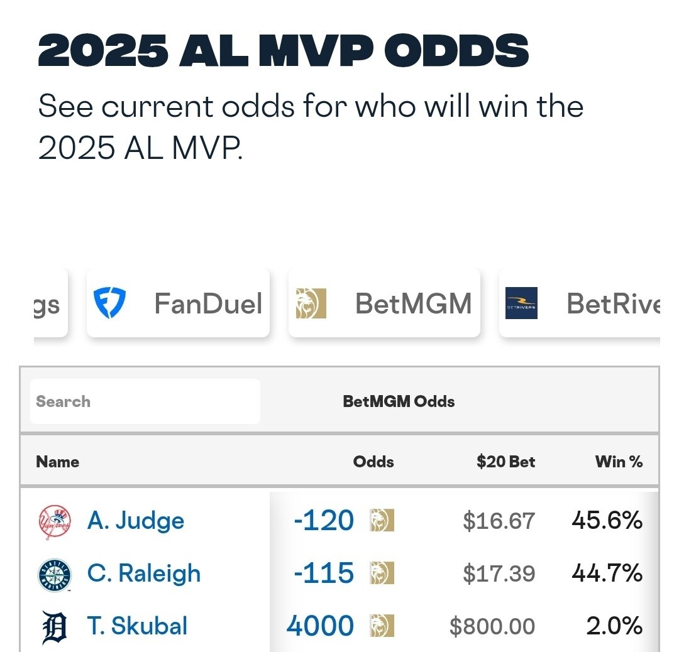This screenshot has width=679, height=652.
Task: Click BetMGM icon next to 4000 odds
Action: coord(382,626)
